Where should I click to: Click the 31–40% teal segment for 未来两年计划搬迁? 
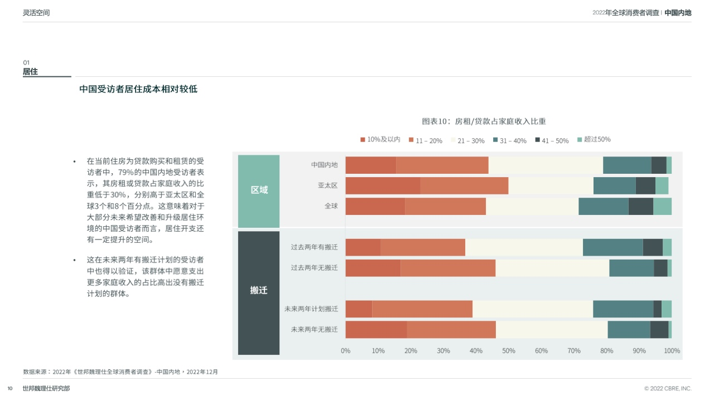click(623, 309)
